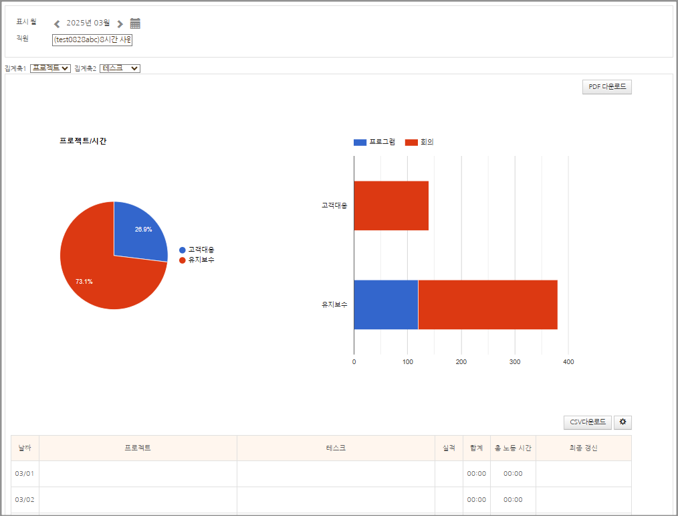Open table settings gear icon
Screen dimensions: 678x516
coord(623,422)
